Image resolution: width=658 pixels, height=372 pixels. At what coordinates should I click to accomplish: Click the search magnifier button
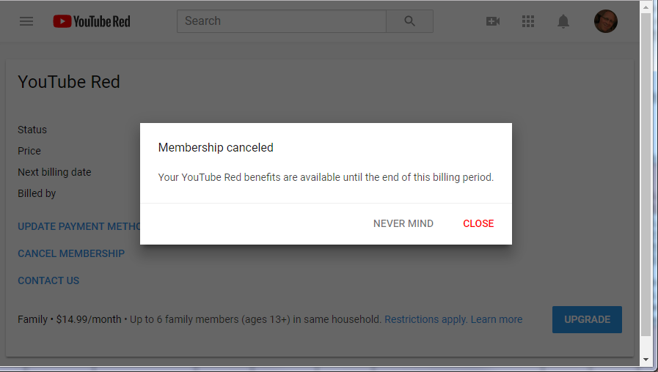coord(409,21)
